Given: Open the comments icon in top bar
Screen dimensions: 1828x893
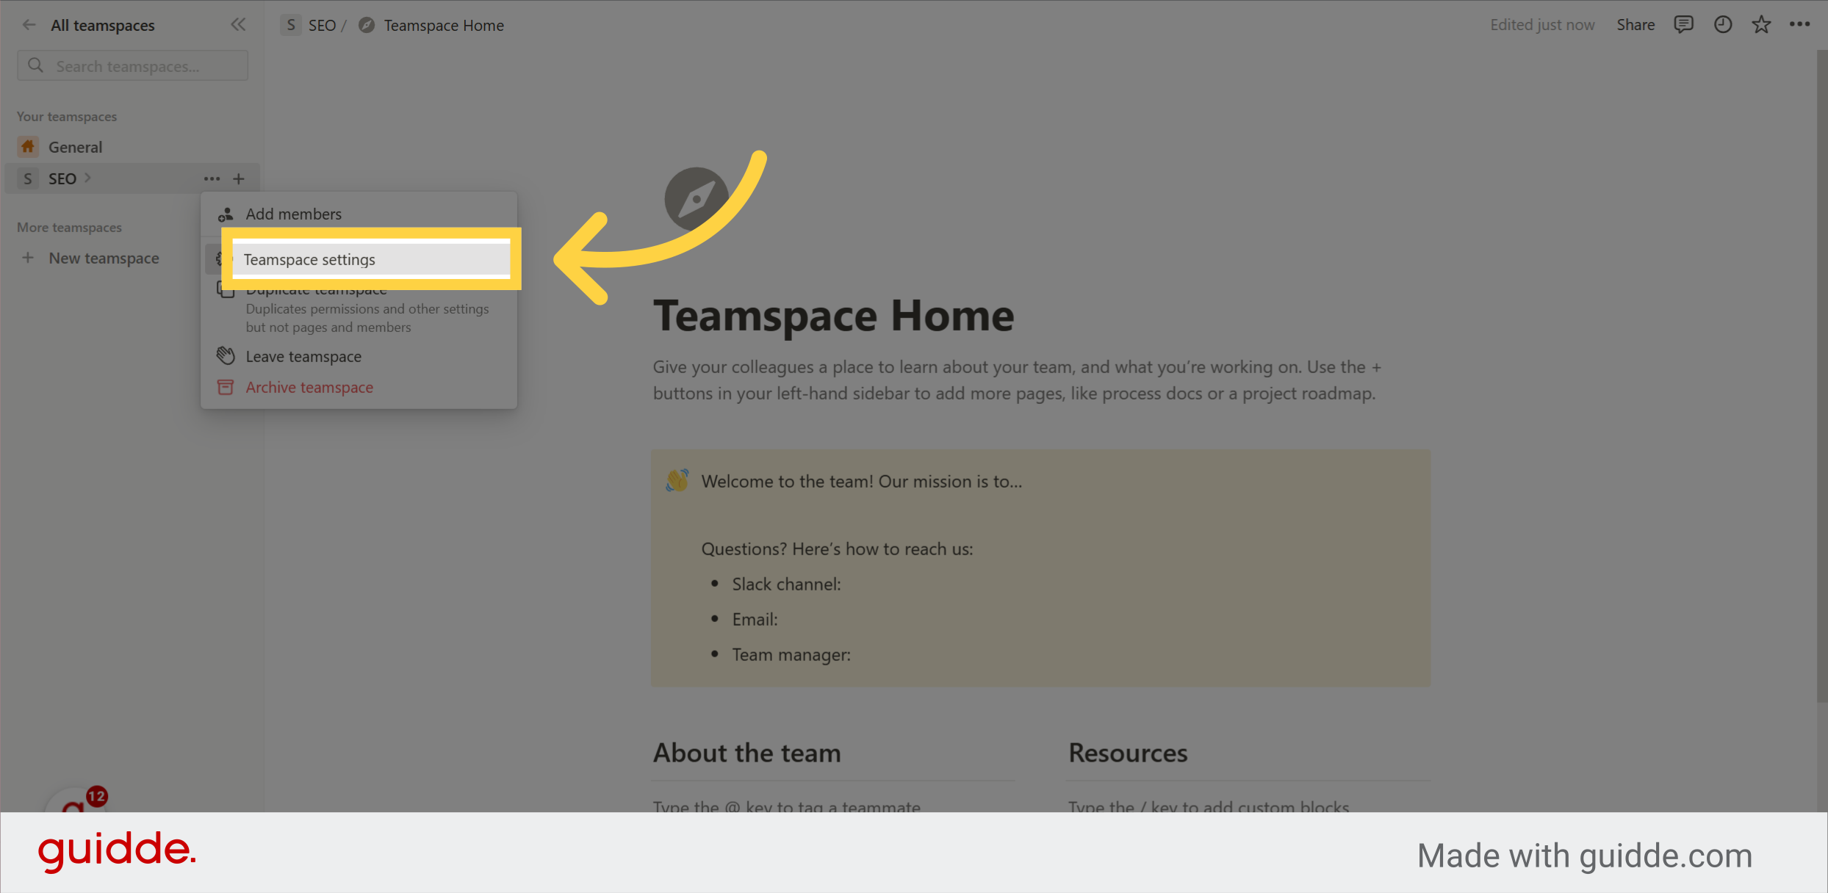Looking at the screenshot, I should click(1683, 24).
